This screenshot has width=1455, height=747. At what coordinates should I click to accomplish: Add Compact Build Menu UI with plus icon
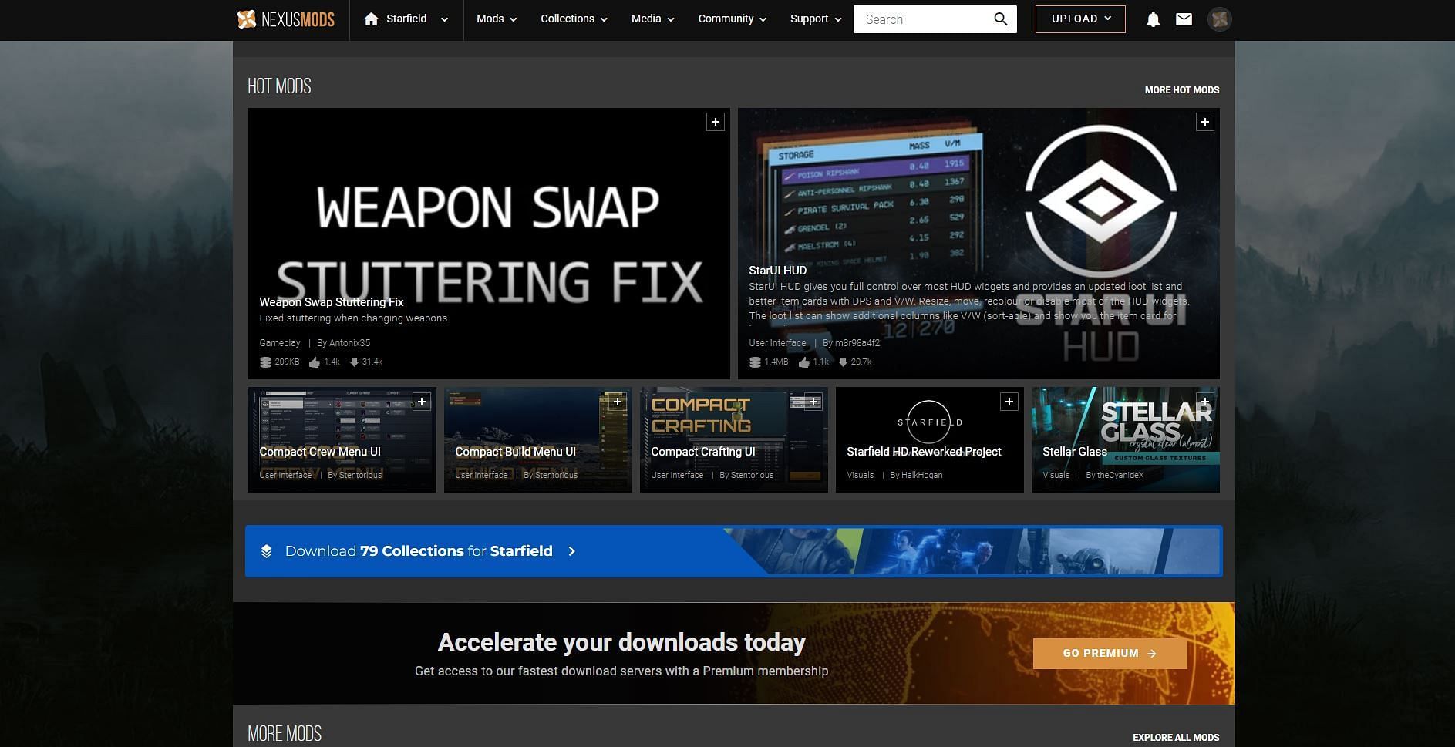[618, 402]
